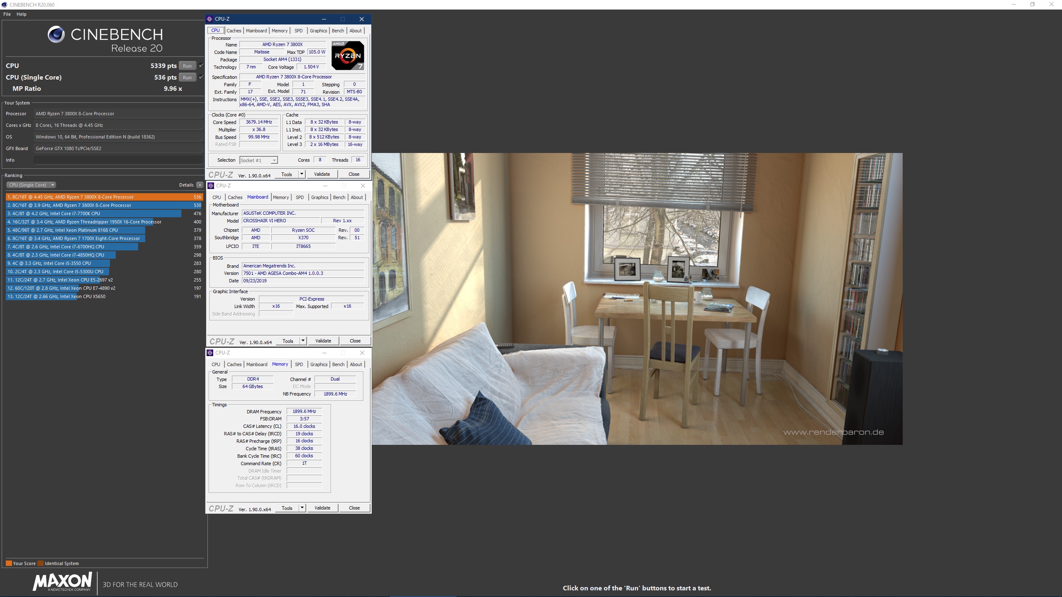Select the Intel Xeon E7-4890 v2 ranking row

pyautogui.click(x=104, y=288)
